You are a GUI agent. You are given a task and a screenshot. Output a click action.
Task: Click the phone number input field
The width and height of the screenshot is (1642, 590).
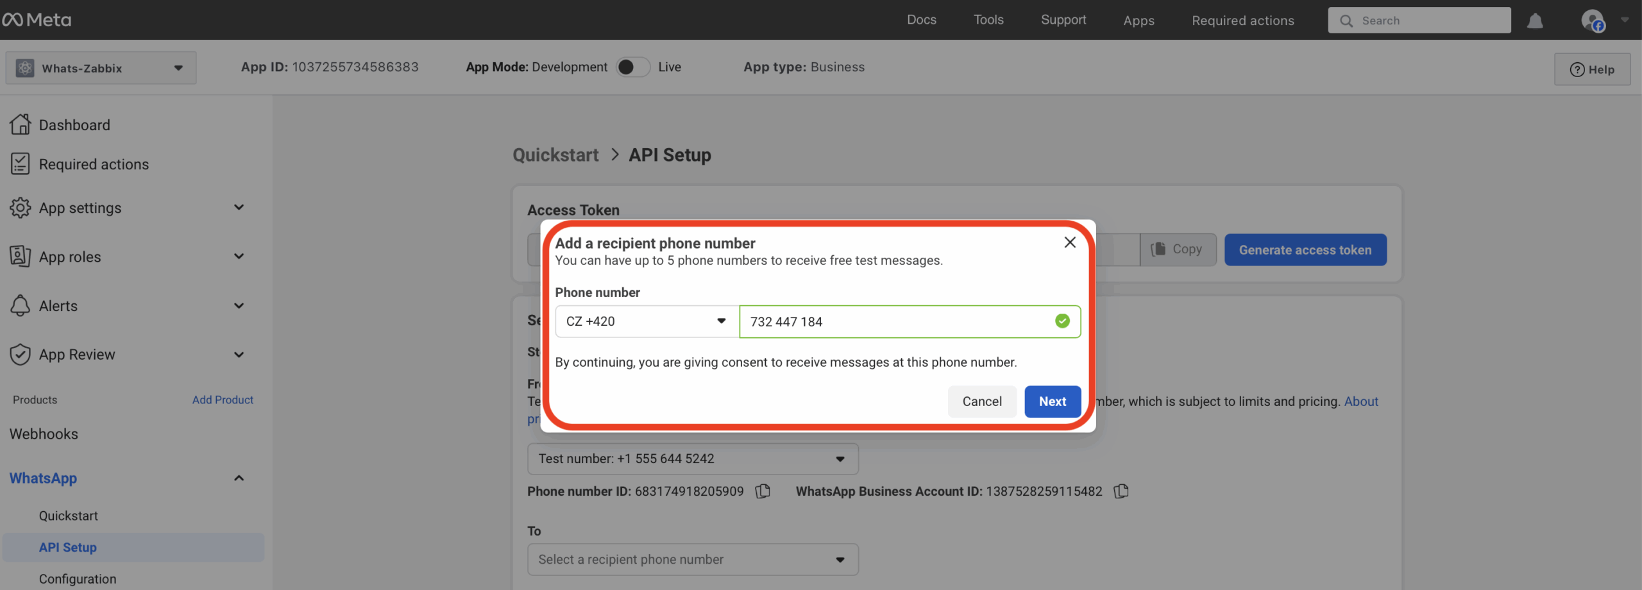tap(910, 321)
